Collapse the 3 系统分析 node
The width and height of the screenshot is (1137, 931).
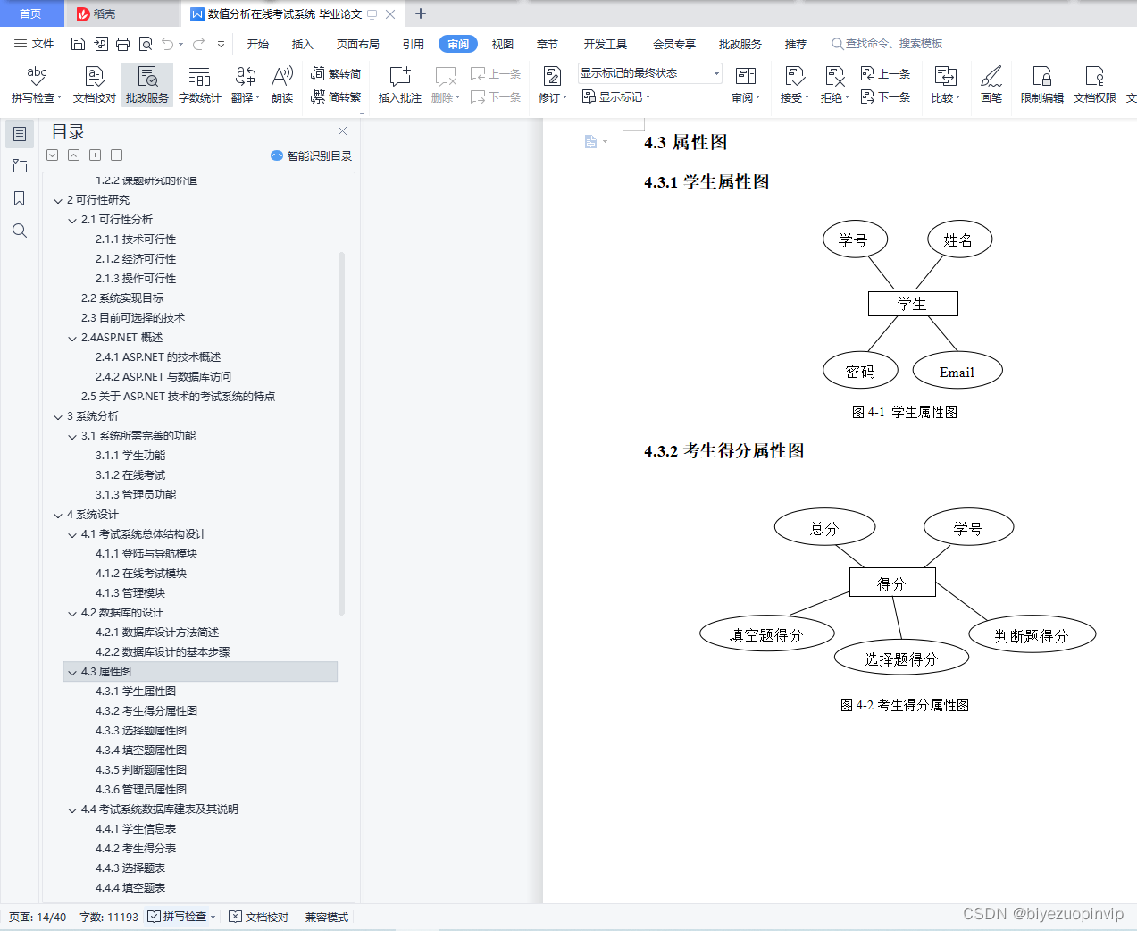[58, 416]
